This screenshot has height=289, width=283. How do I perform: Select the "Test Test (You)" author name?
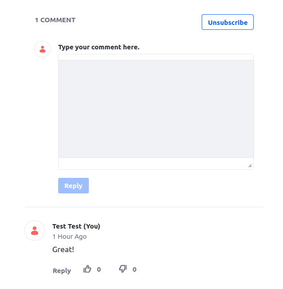76,226
